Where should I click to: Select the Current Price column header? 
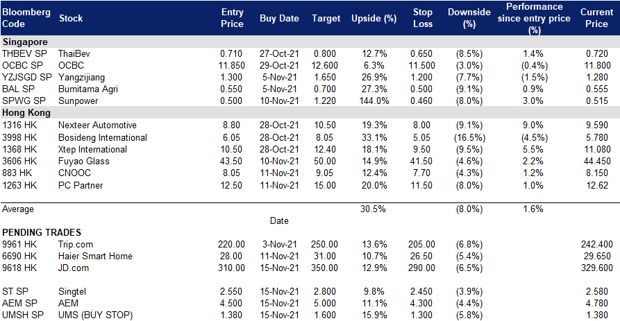coord(596,18)
